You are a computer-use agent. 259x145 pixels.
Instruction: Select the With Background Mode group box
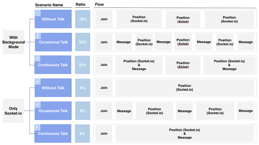[13, 42]
